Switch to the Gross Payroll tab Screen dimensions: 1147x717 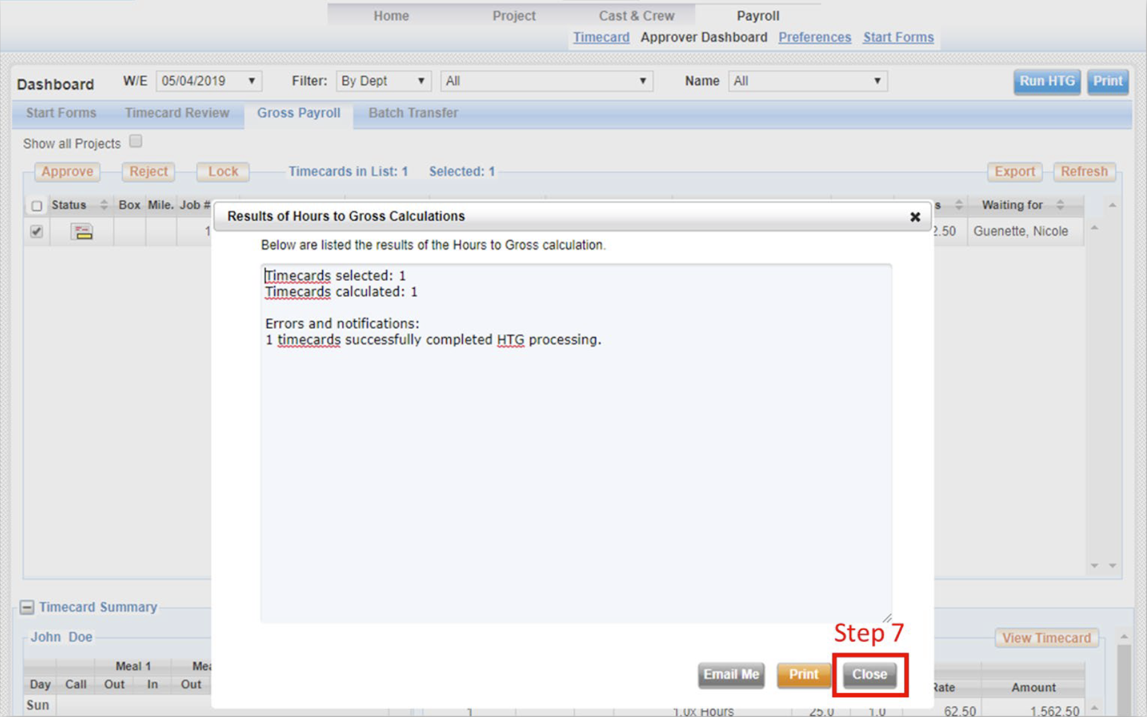pyautogui.click(x=298, y=113)
